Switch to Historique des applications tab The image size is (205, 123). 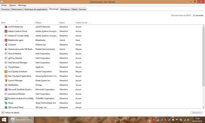click(x=36, y=9)
